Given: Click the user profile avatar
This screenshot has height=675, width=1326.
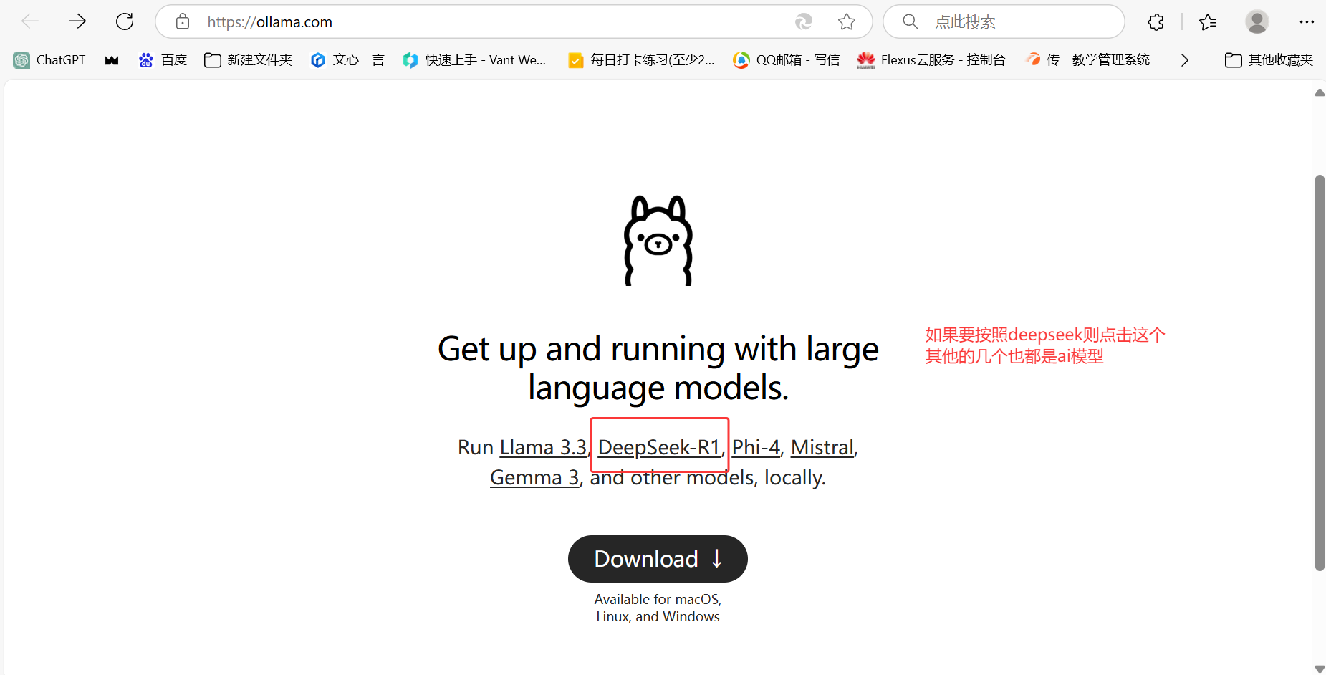Looking at the screenshot, I should [x=1257, y=21].
